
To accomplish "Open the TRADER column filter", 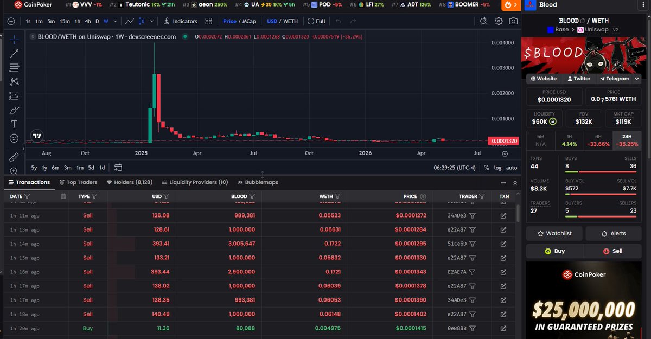I will [x=482, y=196].
